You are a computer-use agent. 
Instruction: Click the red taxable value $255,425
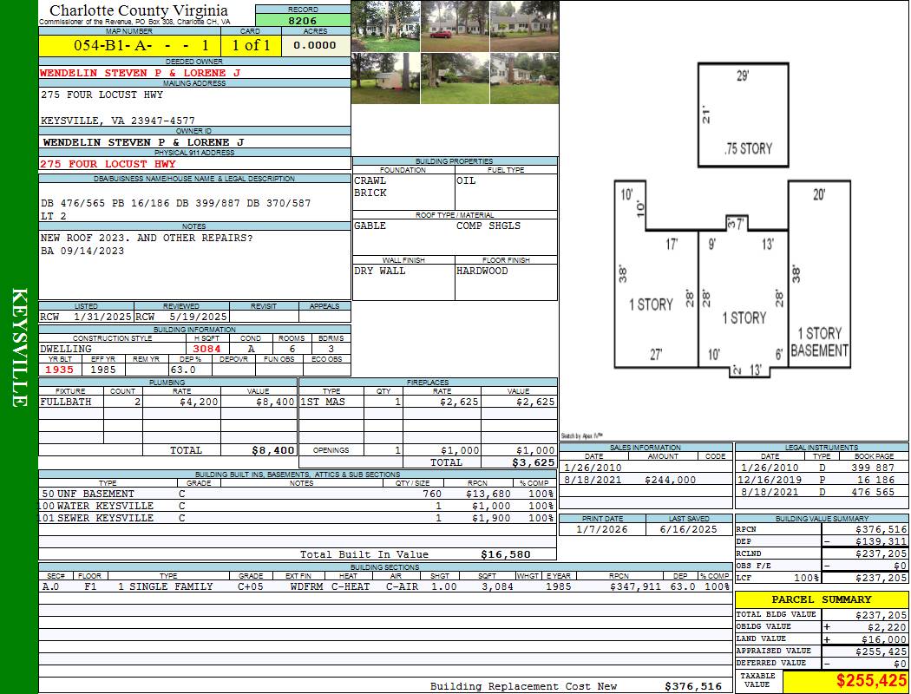845,681
